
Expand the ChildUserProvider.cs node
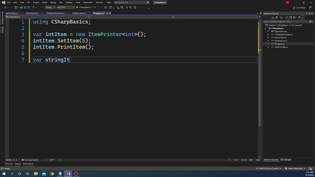coord(268,34)
